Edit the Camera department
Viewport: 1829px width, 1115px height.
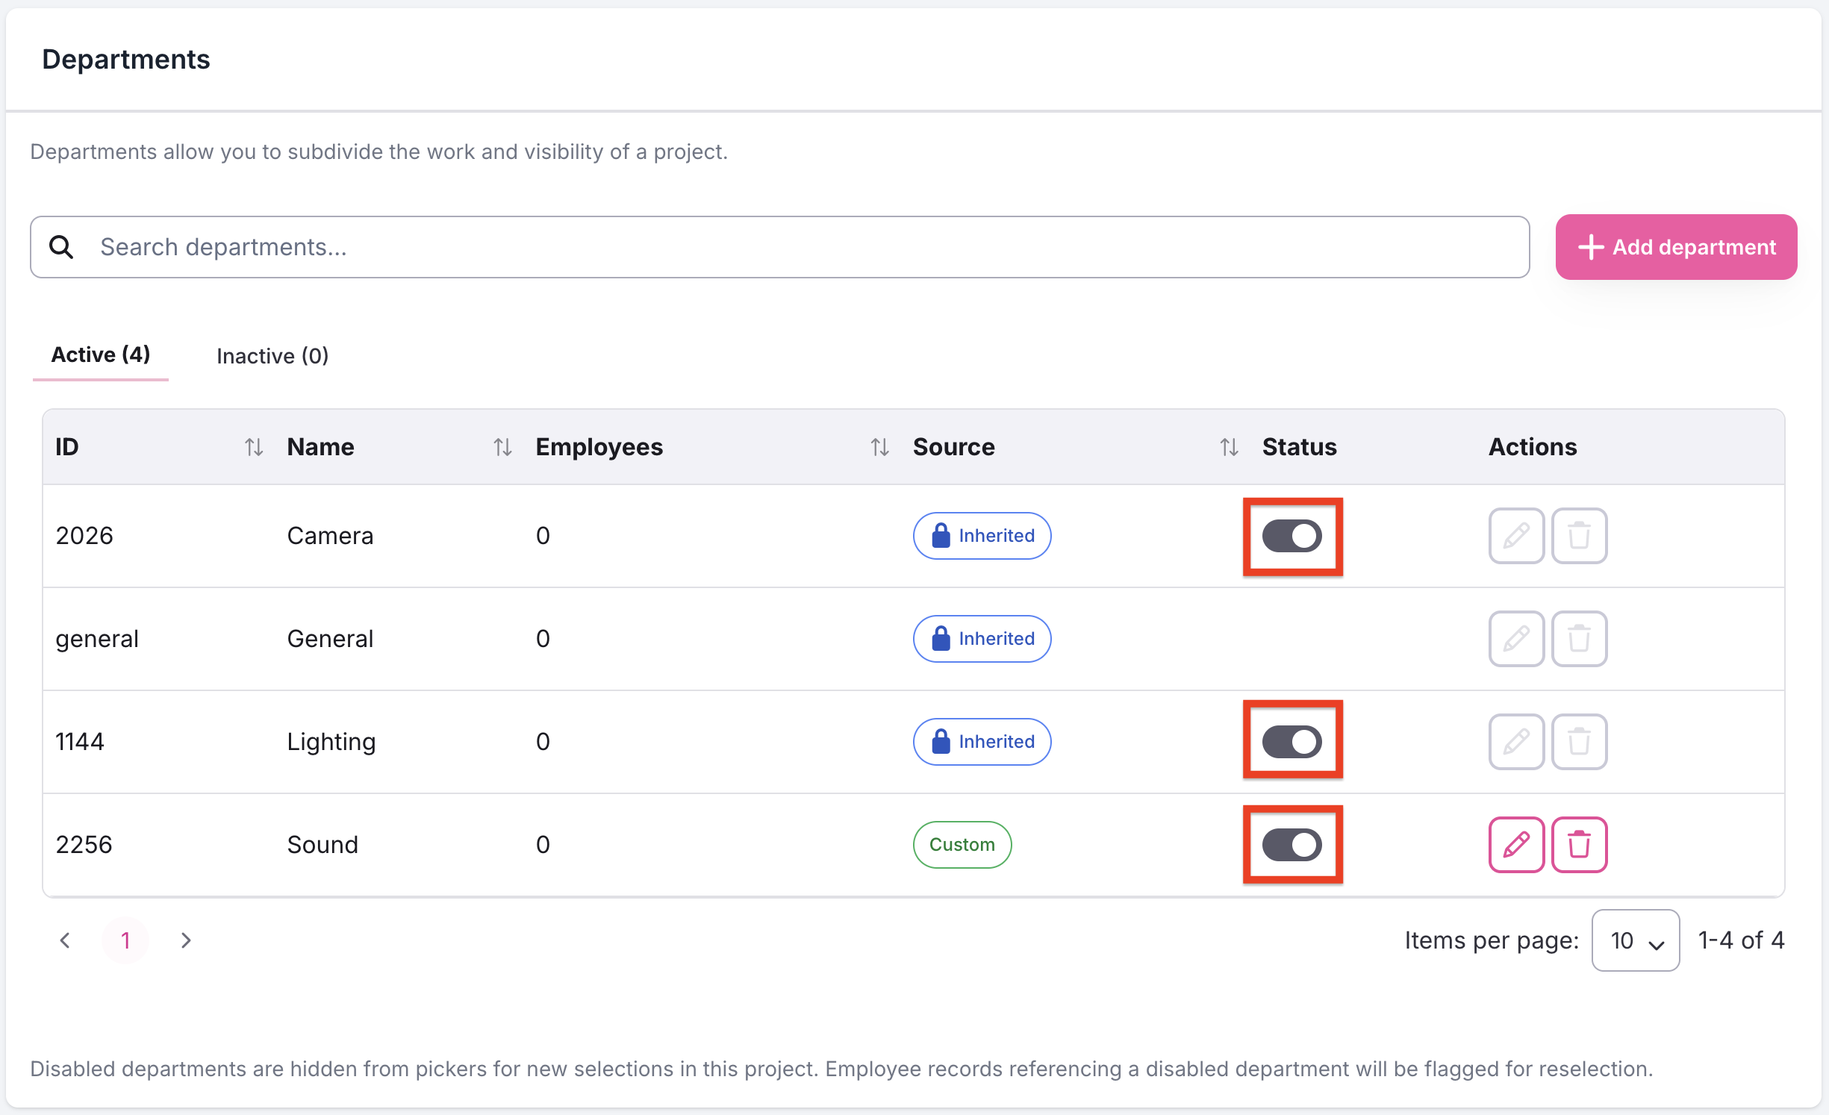click(1516, 536)
